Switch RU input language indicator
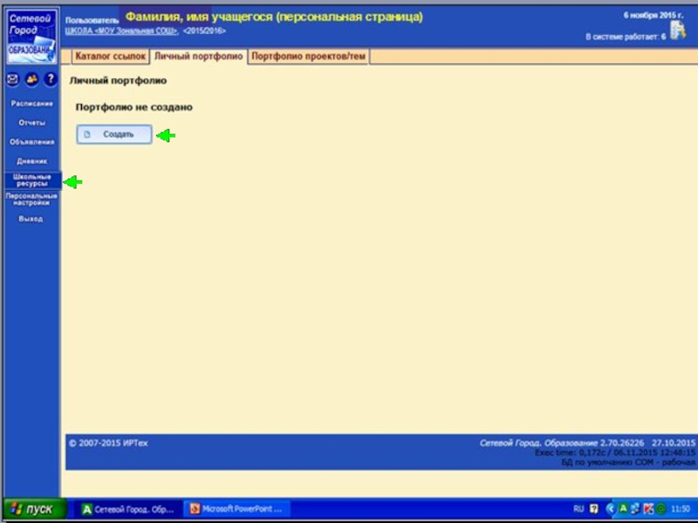 point(578,509)
